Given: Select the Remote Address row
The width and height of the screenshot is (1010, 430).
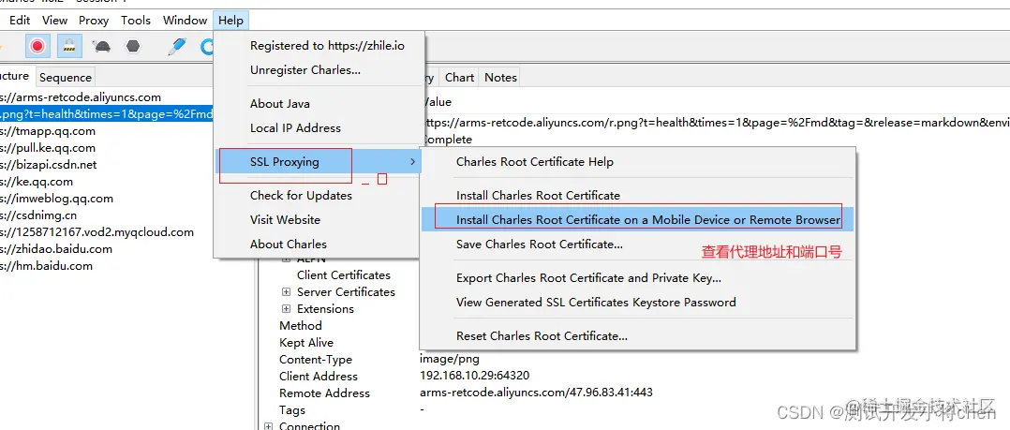Looking at the screenshot, I should (x=324, y=393).
